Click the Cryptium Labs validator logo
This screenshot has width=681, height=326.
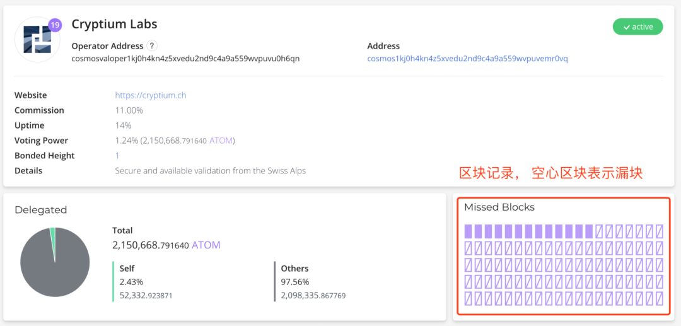37,40
